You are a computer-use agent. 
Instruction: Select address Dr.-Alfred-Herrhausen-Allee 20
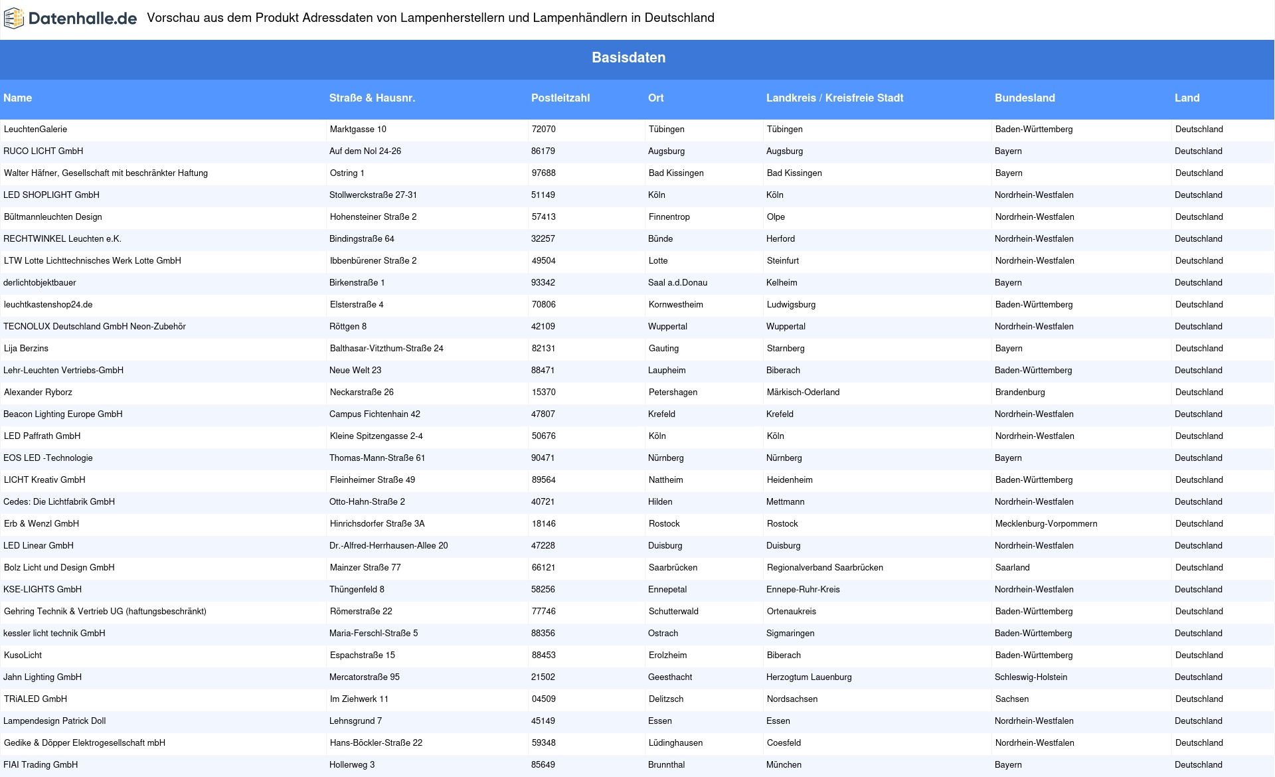coord(389,545)
